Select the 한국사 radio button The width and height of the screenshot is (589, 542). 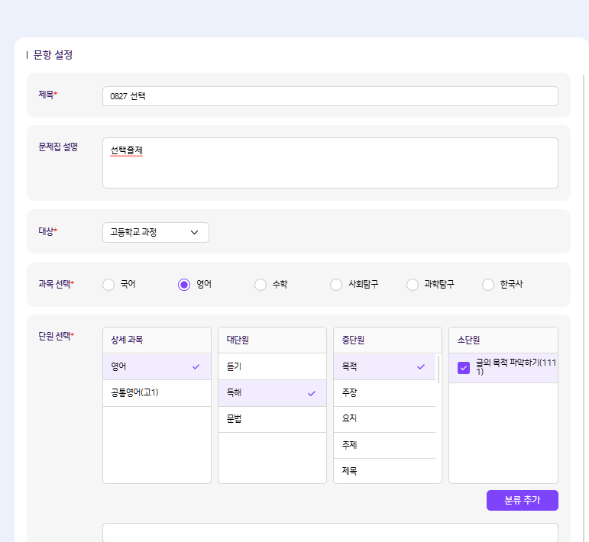pos(488,285)
